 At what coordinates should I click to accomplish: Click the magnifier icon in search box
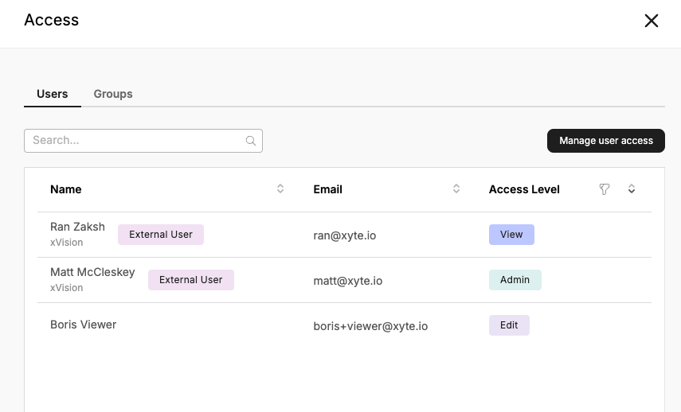pyautogui.click(x=251, y=141)
